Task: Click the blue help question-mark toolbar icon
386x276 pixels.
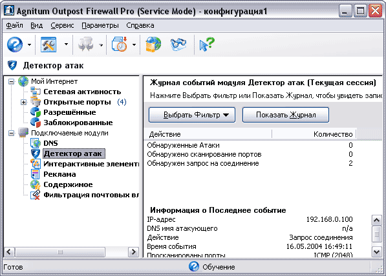Action: point(15,44)
